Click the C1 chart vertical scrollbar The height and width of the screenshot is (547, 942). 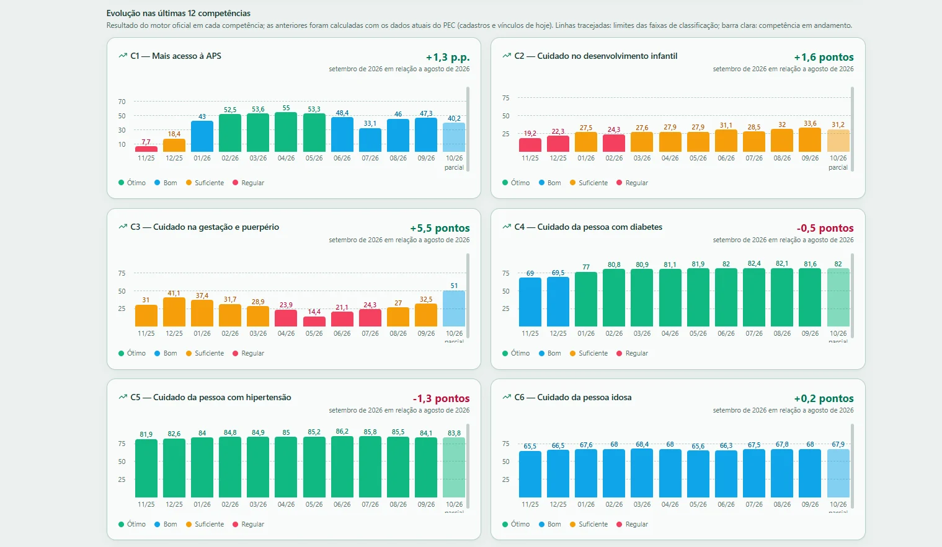pos(468,129)
